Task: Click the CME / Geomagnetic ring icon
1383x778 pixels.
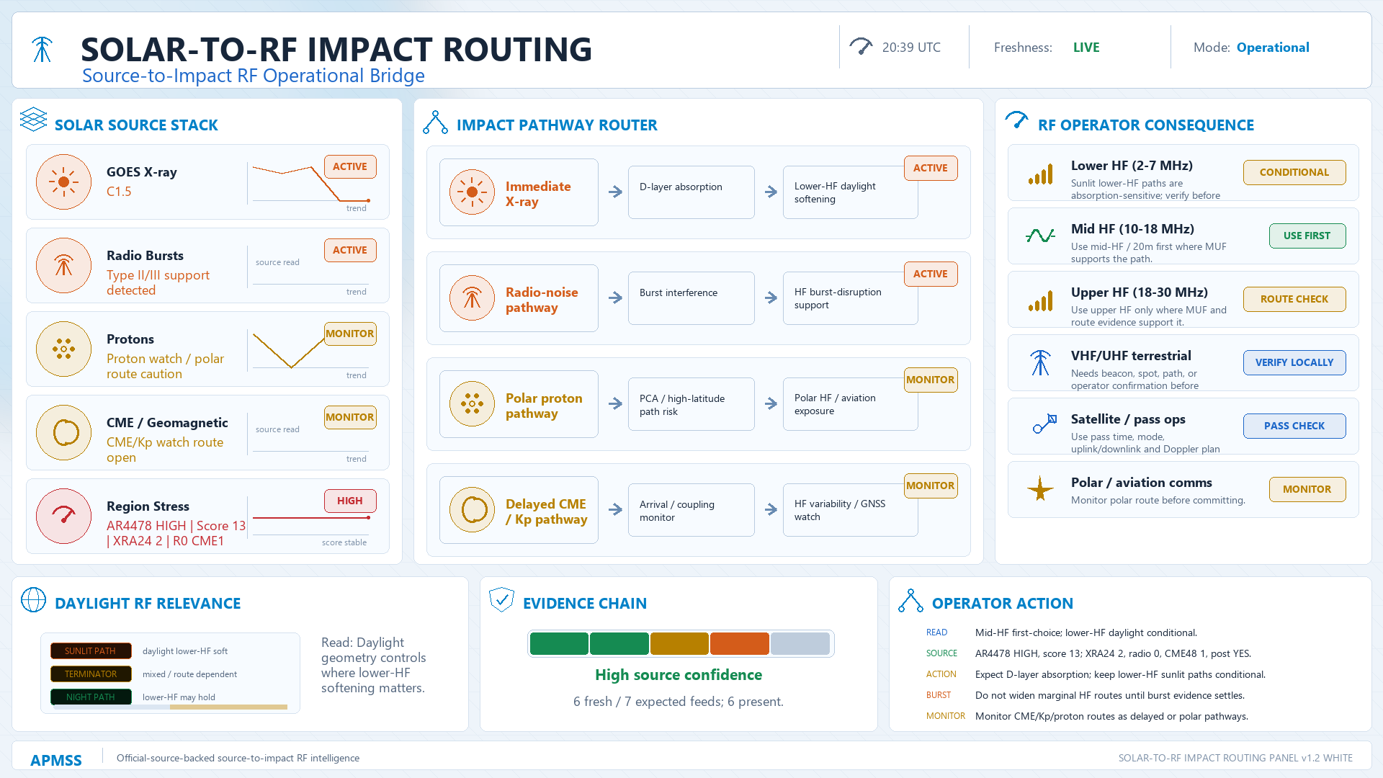Action: click(x=64, y=433)
